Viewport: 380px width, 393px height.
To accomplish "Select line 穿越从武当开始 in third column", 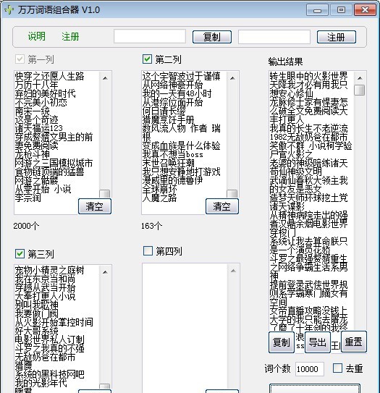I will [x=45, y=287].
